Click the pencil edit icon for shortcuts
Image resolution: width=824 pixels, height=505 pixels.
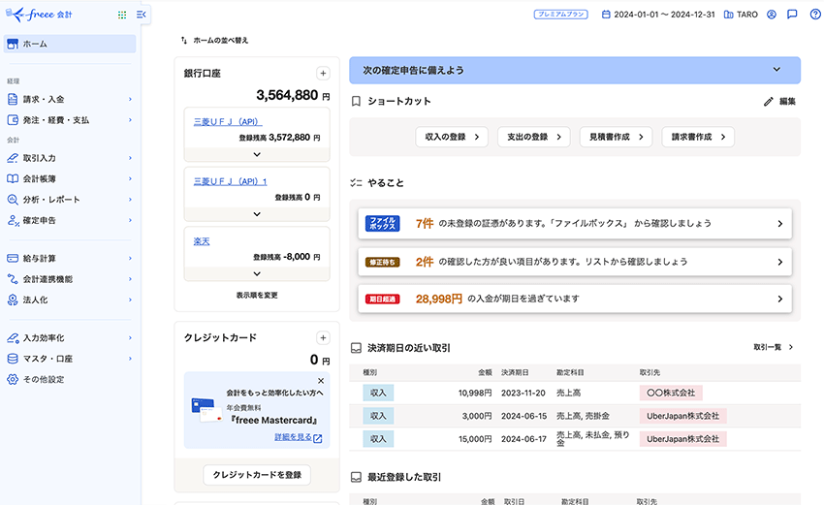[769, 101]
